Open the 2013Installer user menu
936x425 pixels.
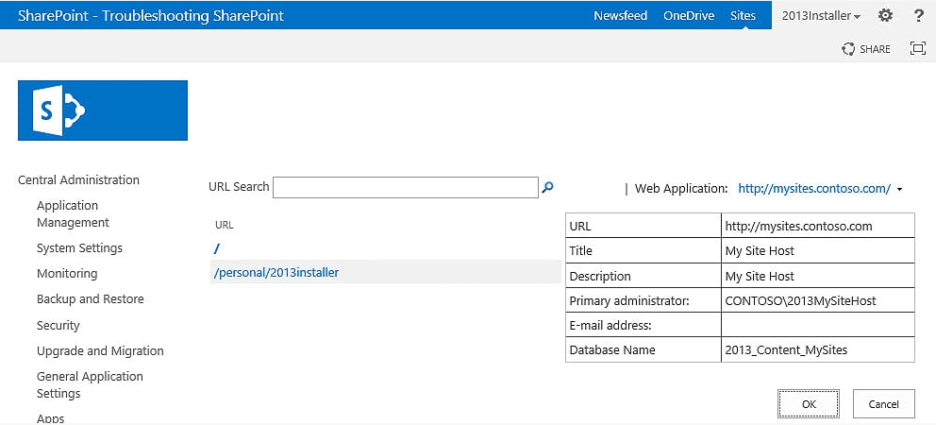(x=822, y=16)
